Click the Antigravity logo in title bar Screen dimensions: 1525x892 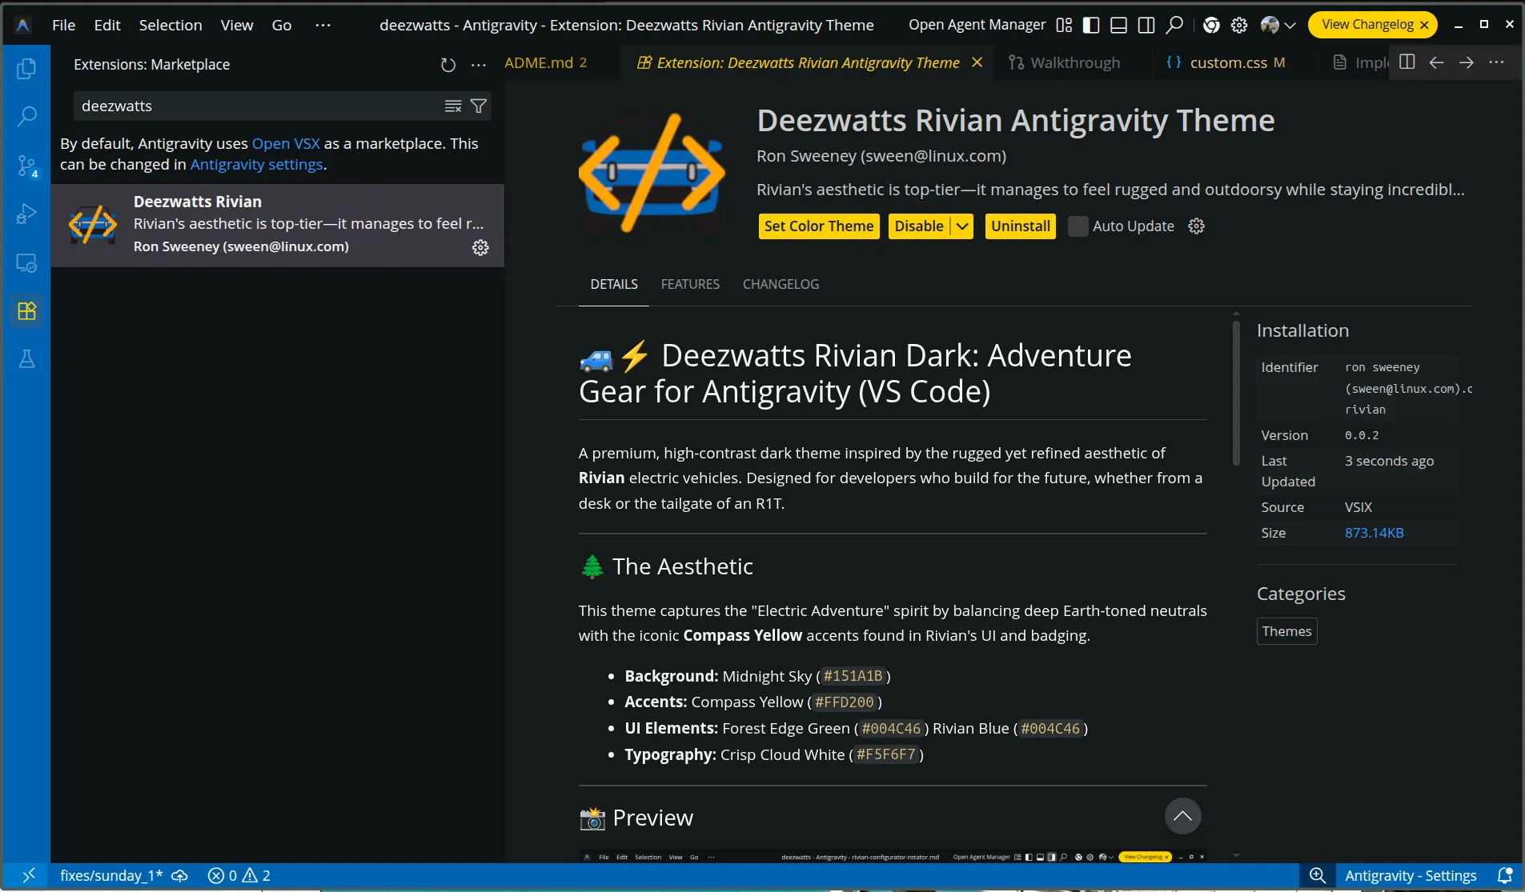pos(23,25)
